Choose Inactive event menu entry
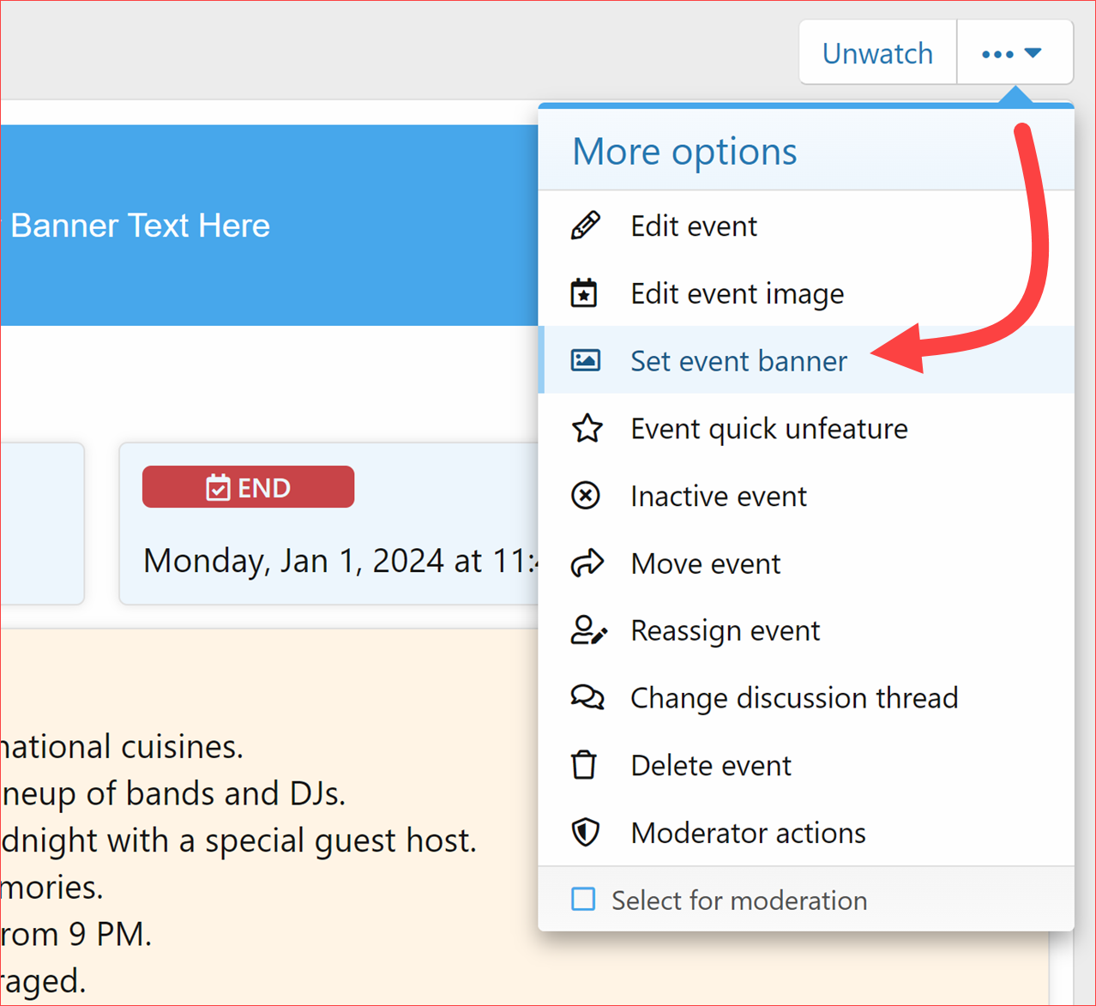This screenshot has height=1006, width=1096. point(806,496)
